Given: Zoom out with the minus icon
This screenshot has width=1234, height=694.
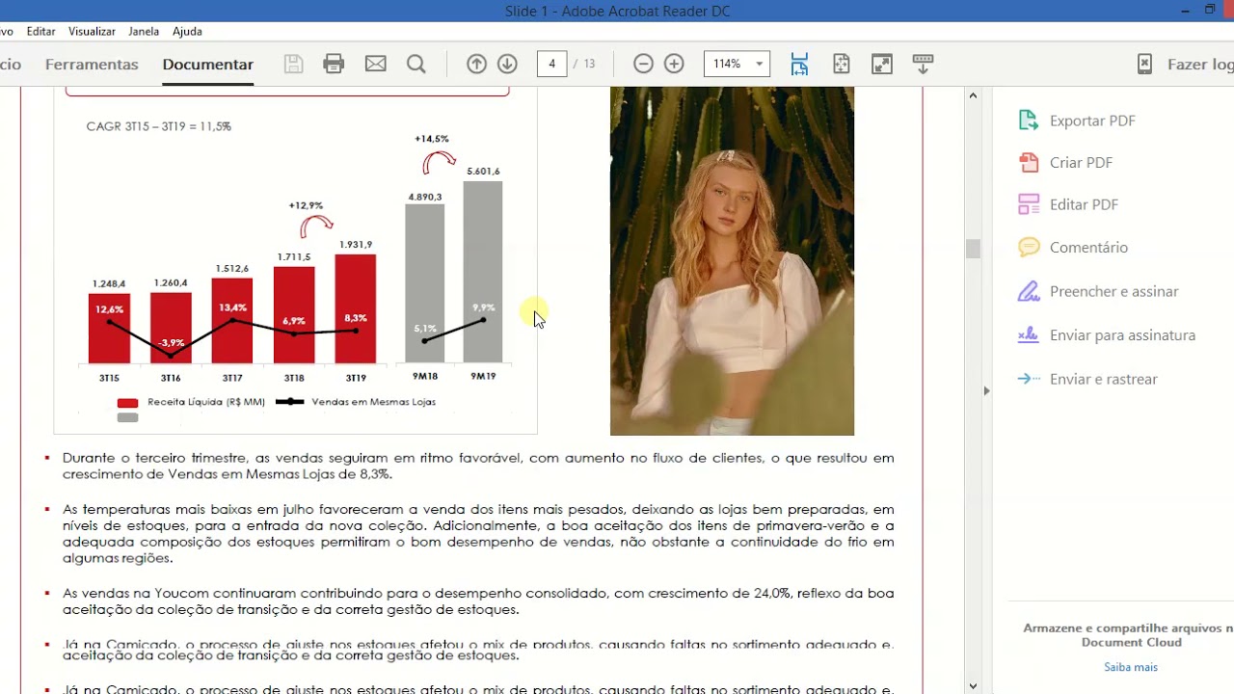Looking at the screenshot, I should tap(643, 64).
